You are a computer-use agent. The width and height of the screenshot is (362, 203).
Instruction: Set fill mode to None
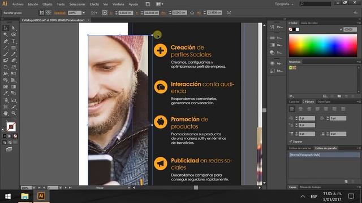15,136
